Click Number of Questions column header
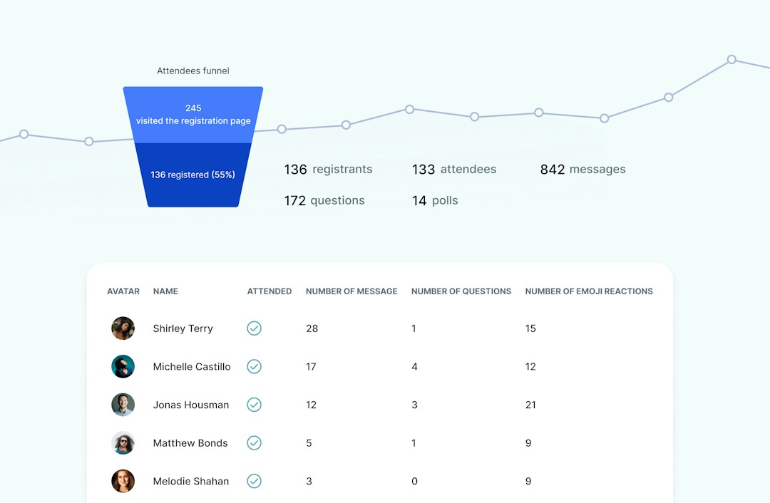 pos(461,291)
